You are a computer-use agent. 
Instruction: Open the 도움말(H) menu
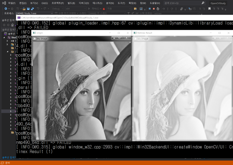coord(155,3)
